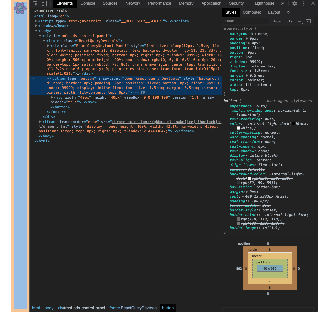Toggle the device toolbar icon
The width and height of the screenshot is (318, 312).
tap(44, 3)
